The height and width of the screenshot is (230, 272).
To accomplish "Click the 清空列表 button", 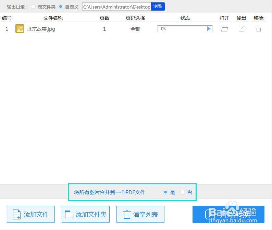I will pos(140,214).
